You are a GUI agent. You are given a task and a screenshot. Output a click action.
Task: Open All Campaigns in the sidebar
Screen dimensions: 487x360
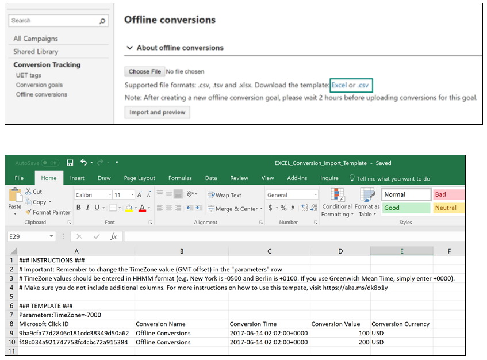point(36,39)
